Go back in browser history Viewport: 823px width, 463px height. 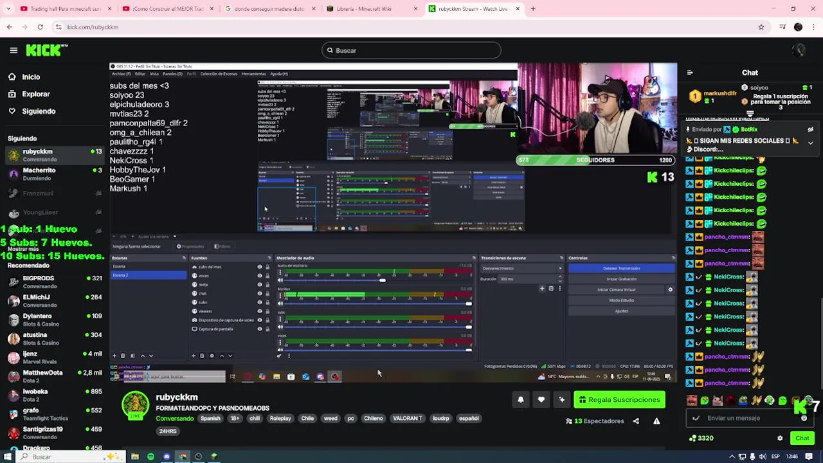pos(9,27)
